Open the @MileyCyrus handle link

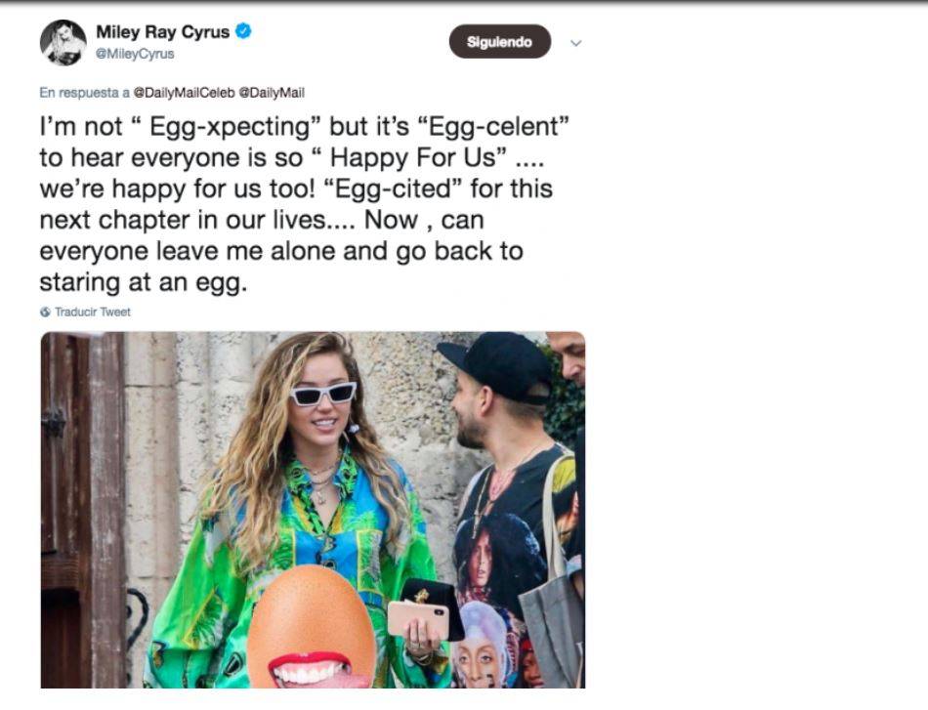pos(135,54)
